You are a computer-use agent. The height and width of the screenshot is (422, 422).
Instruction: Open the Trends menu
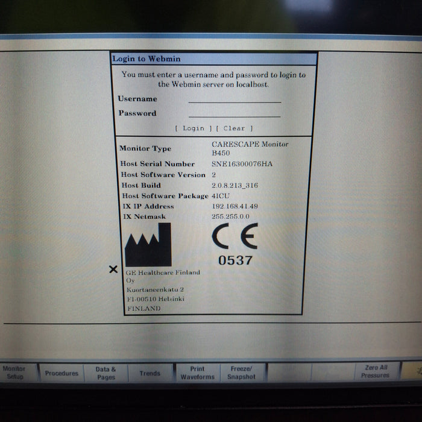pyautogui.click(x=150, y=373)
